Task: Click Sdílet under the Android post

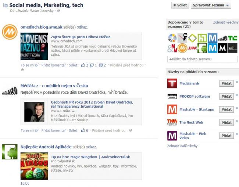Action: 25,183
